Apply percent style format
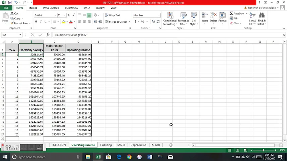287x161 pixels. pos(142,22)
